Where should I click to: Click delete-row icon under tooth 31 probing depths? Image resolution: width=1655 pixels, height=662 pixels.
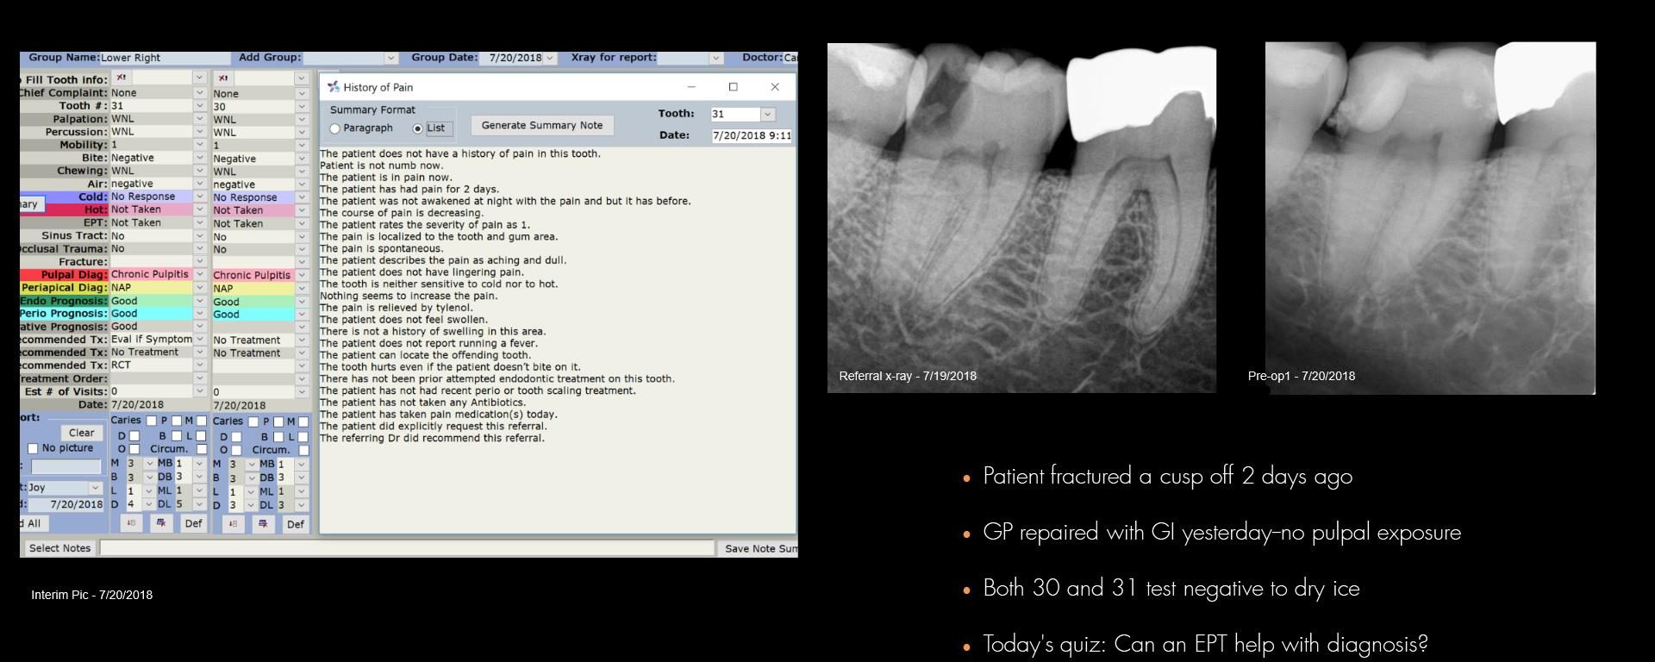pos(161,523)
